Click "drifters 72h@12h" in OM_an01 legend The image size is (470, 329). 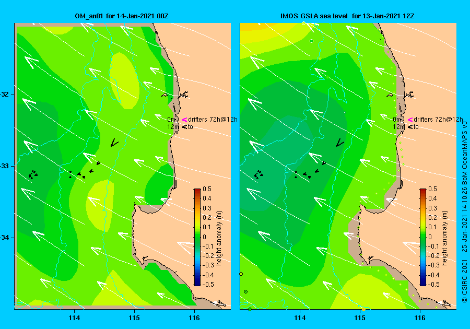[213, 120]
